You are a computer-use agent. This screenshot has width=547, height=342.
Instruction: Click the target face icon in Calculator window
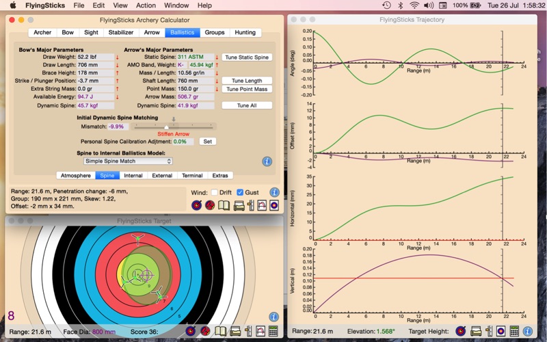pos(274,205)
